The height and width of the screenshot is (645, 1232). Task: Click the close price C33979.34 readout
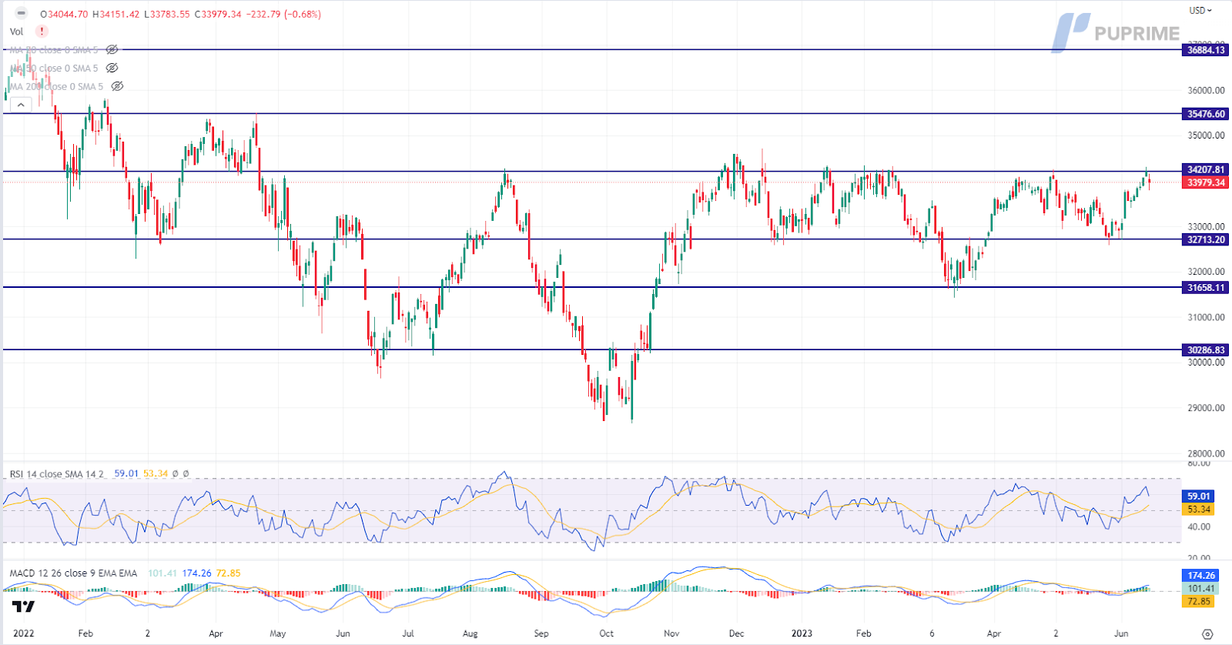[218, 14]
